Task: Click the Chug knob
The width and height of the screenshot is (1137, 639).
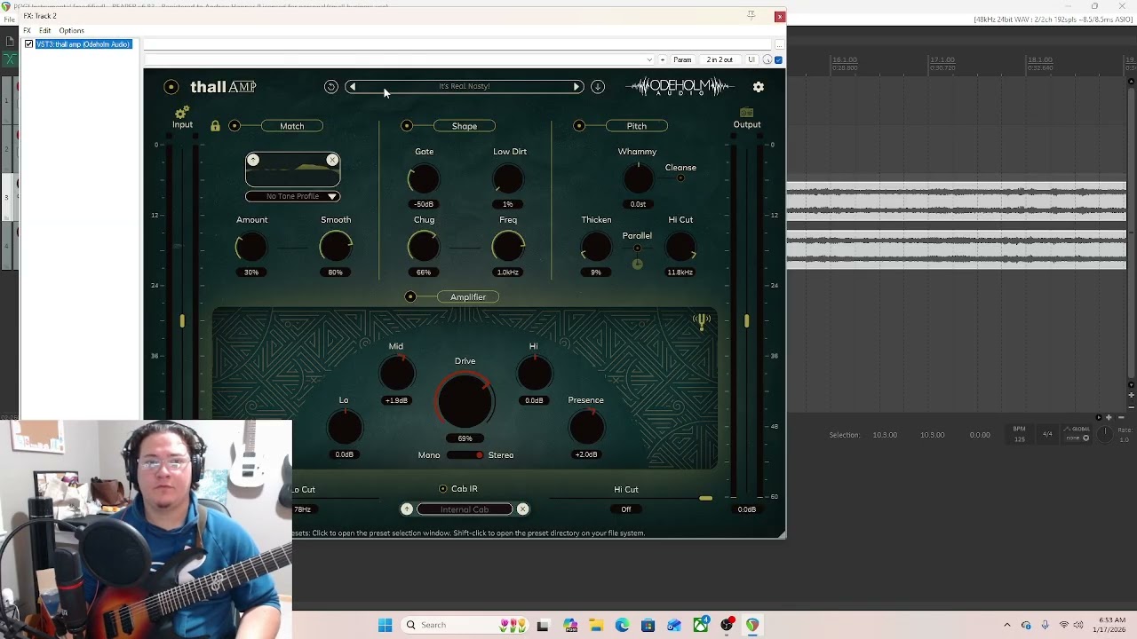Action: (424, 248)
